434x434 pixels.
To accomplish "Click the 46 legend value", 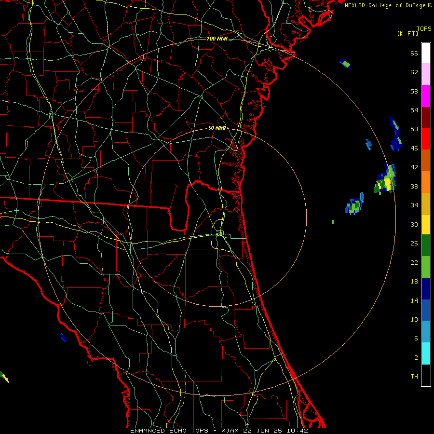I will pos(414,149).
